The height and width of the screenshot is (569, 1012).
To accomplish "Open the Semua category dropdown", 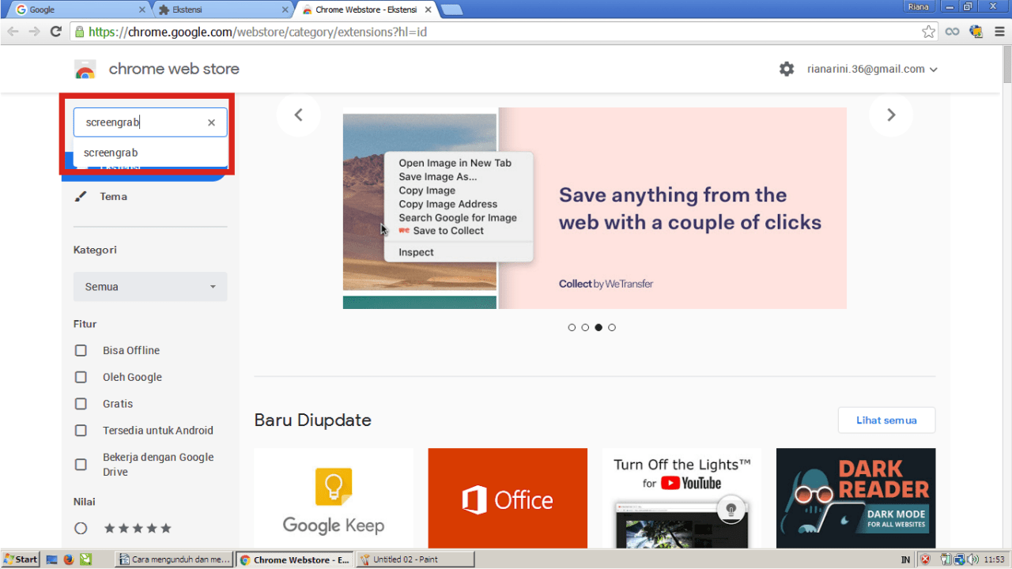I will [150, 287].
